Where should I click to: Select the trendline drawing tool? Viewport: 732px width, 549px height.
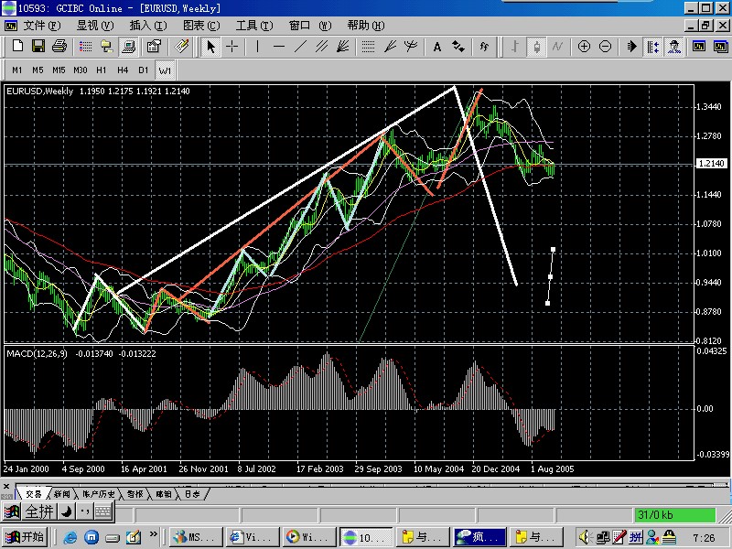pyautogui.click(x=300, y=47)
